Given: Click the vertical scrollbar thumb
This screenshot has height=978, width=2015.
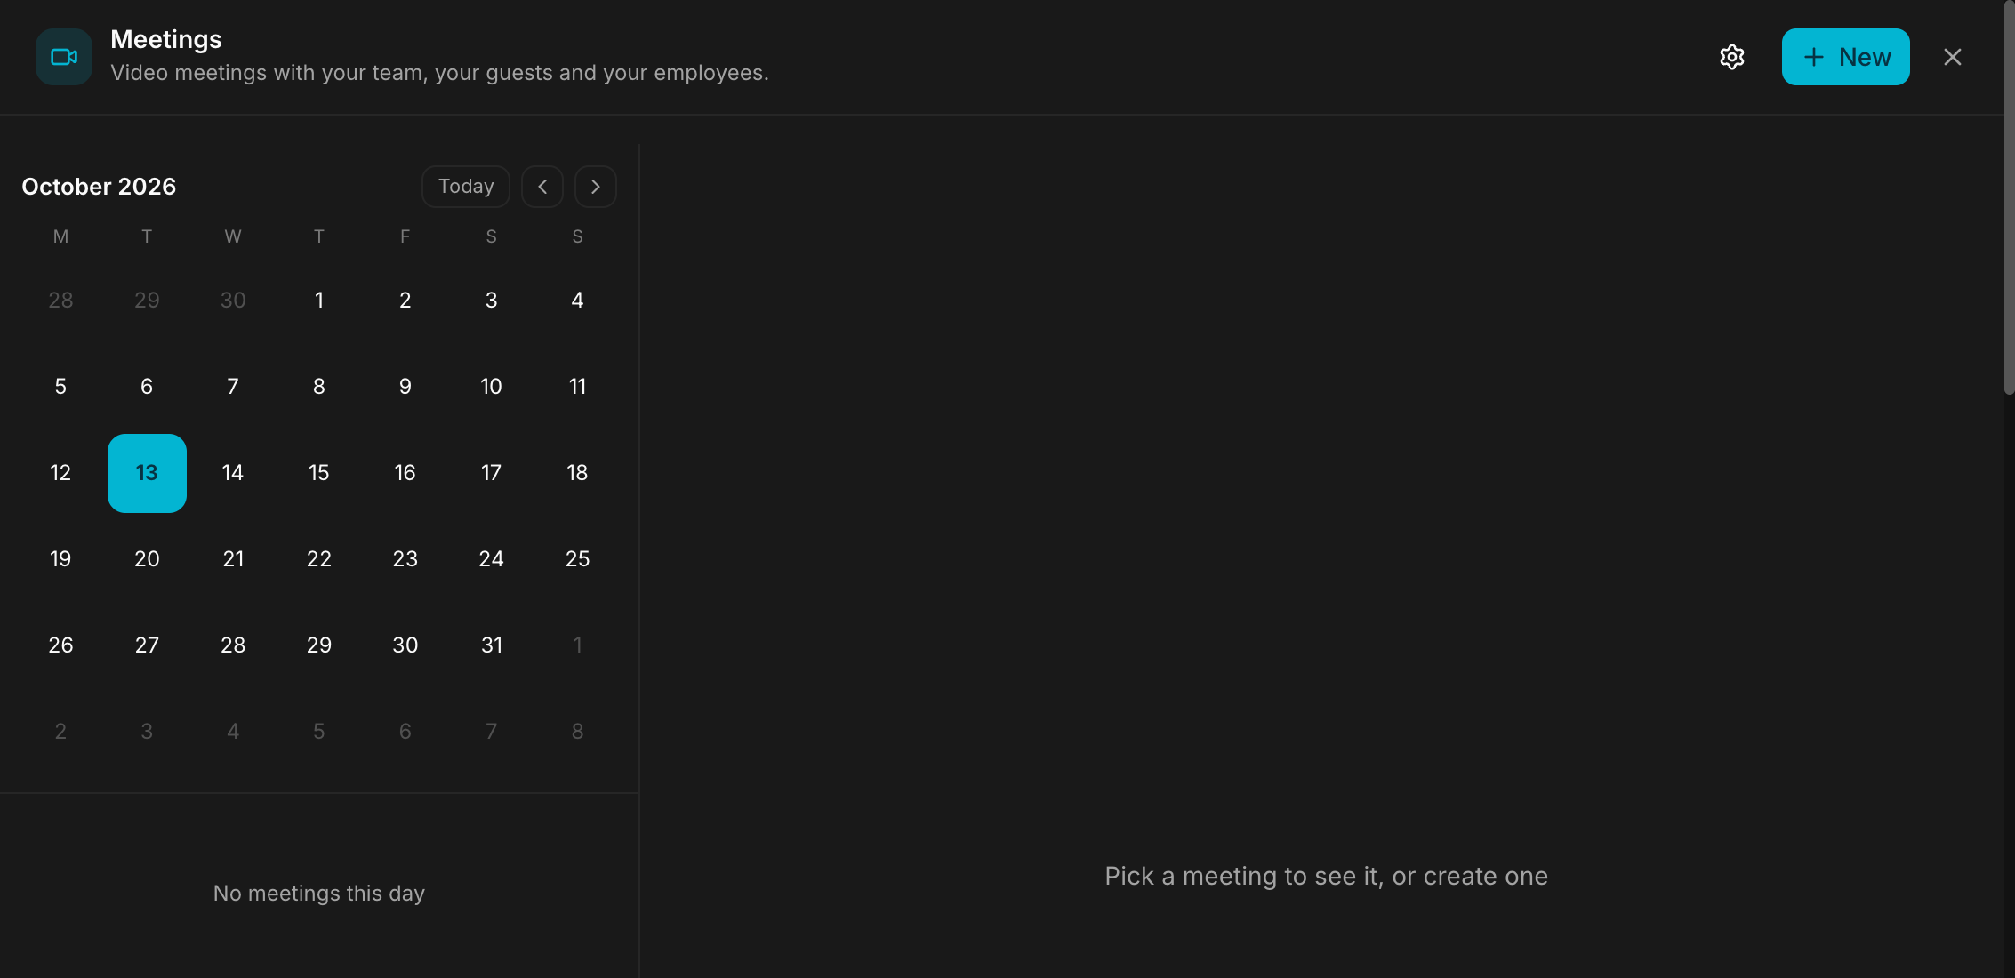Looking at the screenshot, I should pos(2009,197).
